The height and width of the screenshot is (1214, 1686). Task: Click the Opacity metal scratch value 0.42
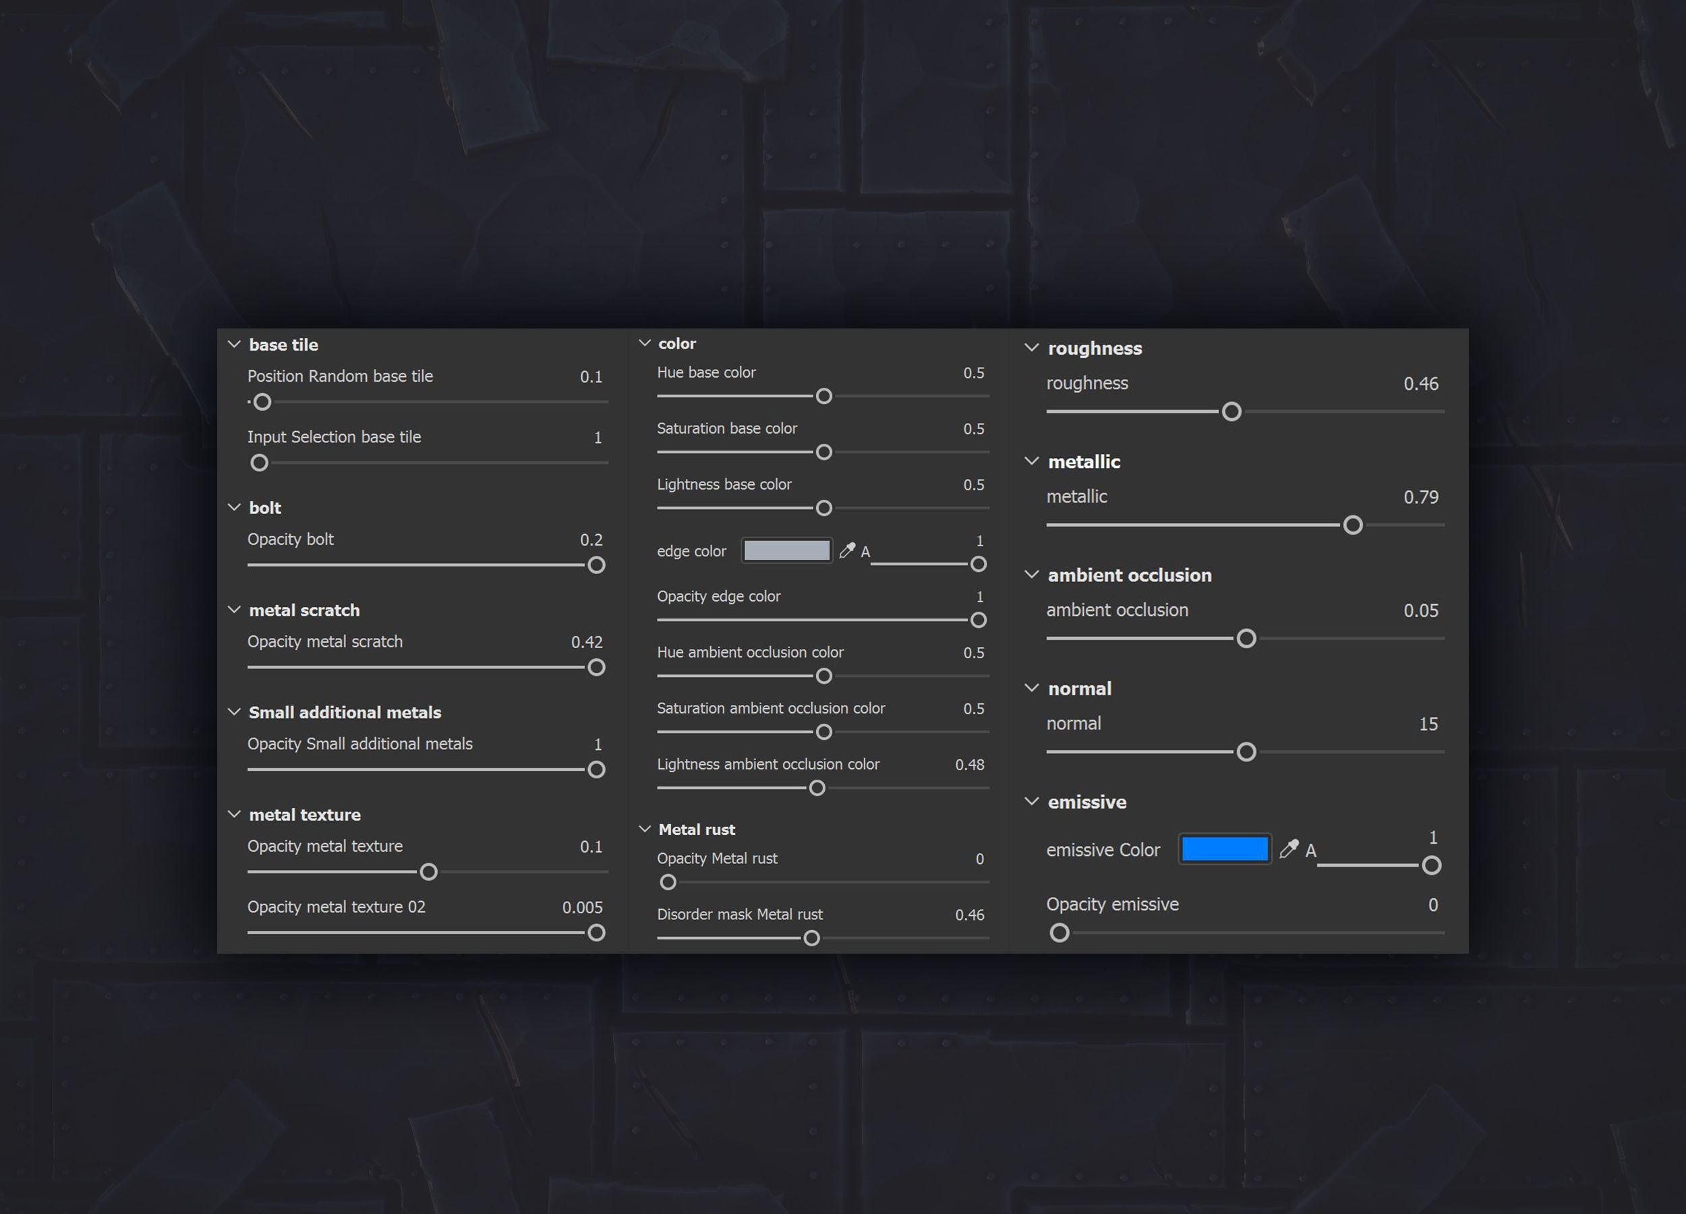587,641
